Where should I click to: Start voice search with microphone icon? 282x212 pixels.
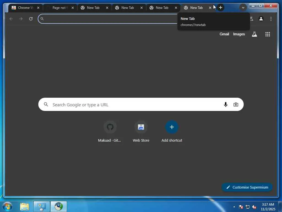(x=226, y=104)
